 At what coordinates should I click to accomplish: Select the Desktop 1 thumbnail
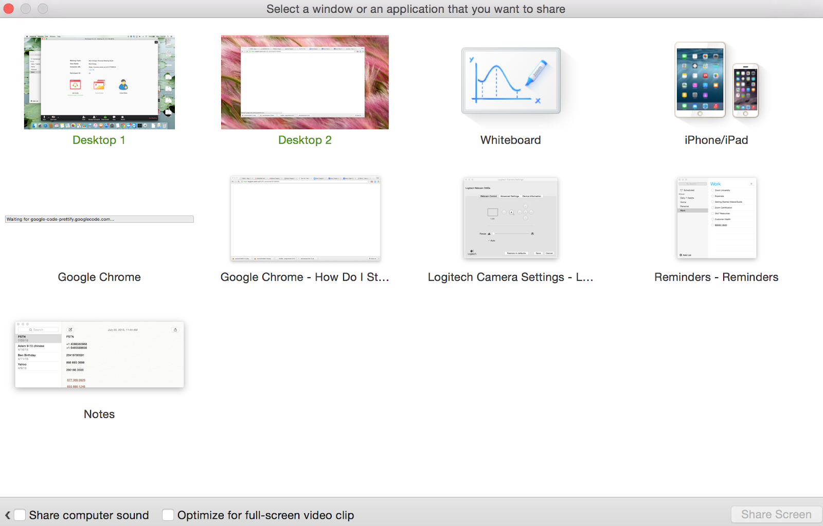pyautogui.click(x=99, y=82)
